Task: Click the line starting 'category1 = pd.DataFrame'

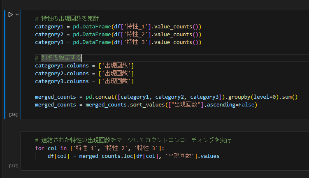Action: pyautogui.click(x=118, y=27)
